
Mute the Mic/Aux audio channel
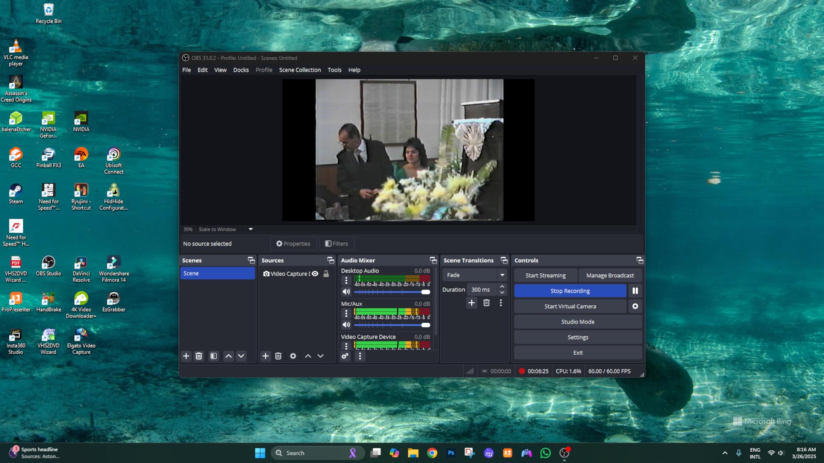click(346, 325)
